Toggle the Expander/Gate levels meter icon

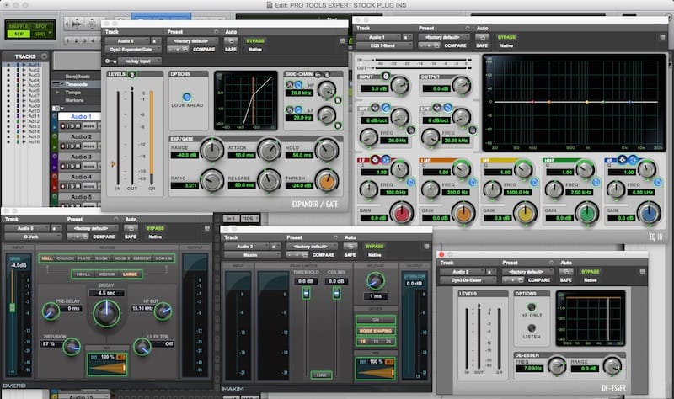click(x=132, y=75)
